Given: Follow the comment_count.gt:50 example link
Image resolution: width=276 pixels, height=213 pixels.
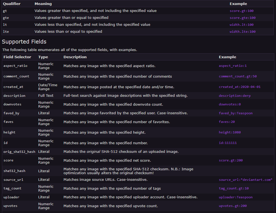Looking at the screenshot, I should point(238,76).
